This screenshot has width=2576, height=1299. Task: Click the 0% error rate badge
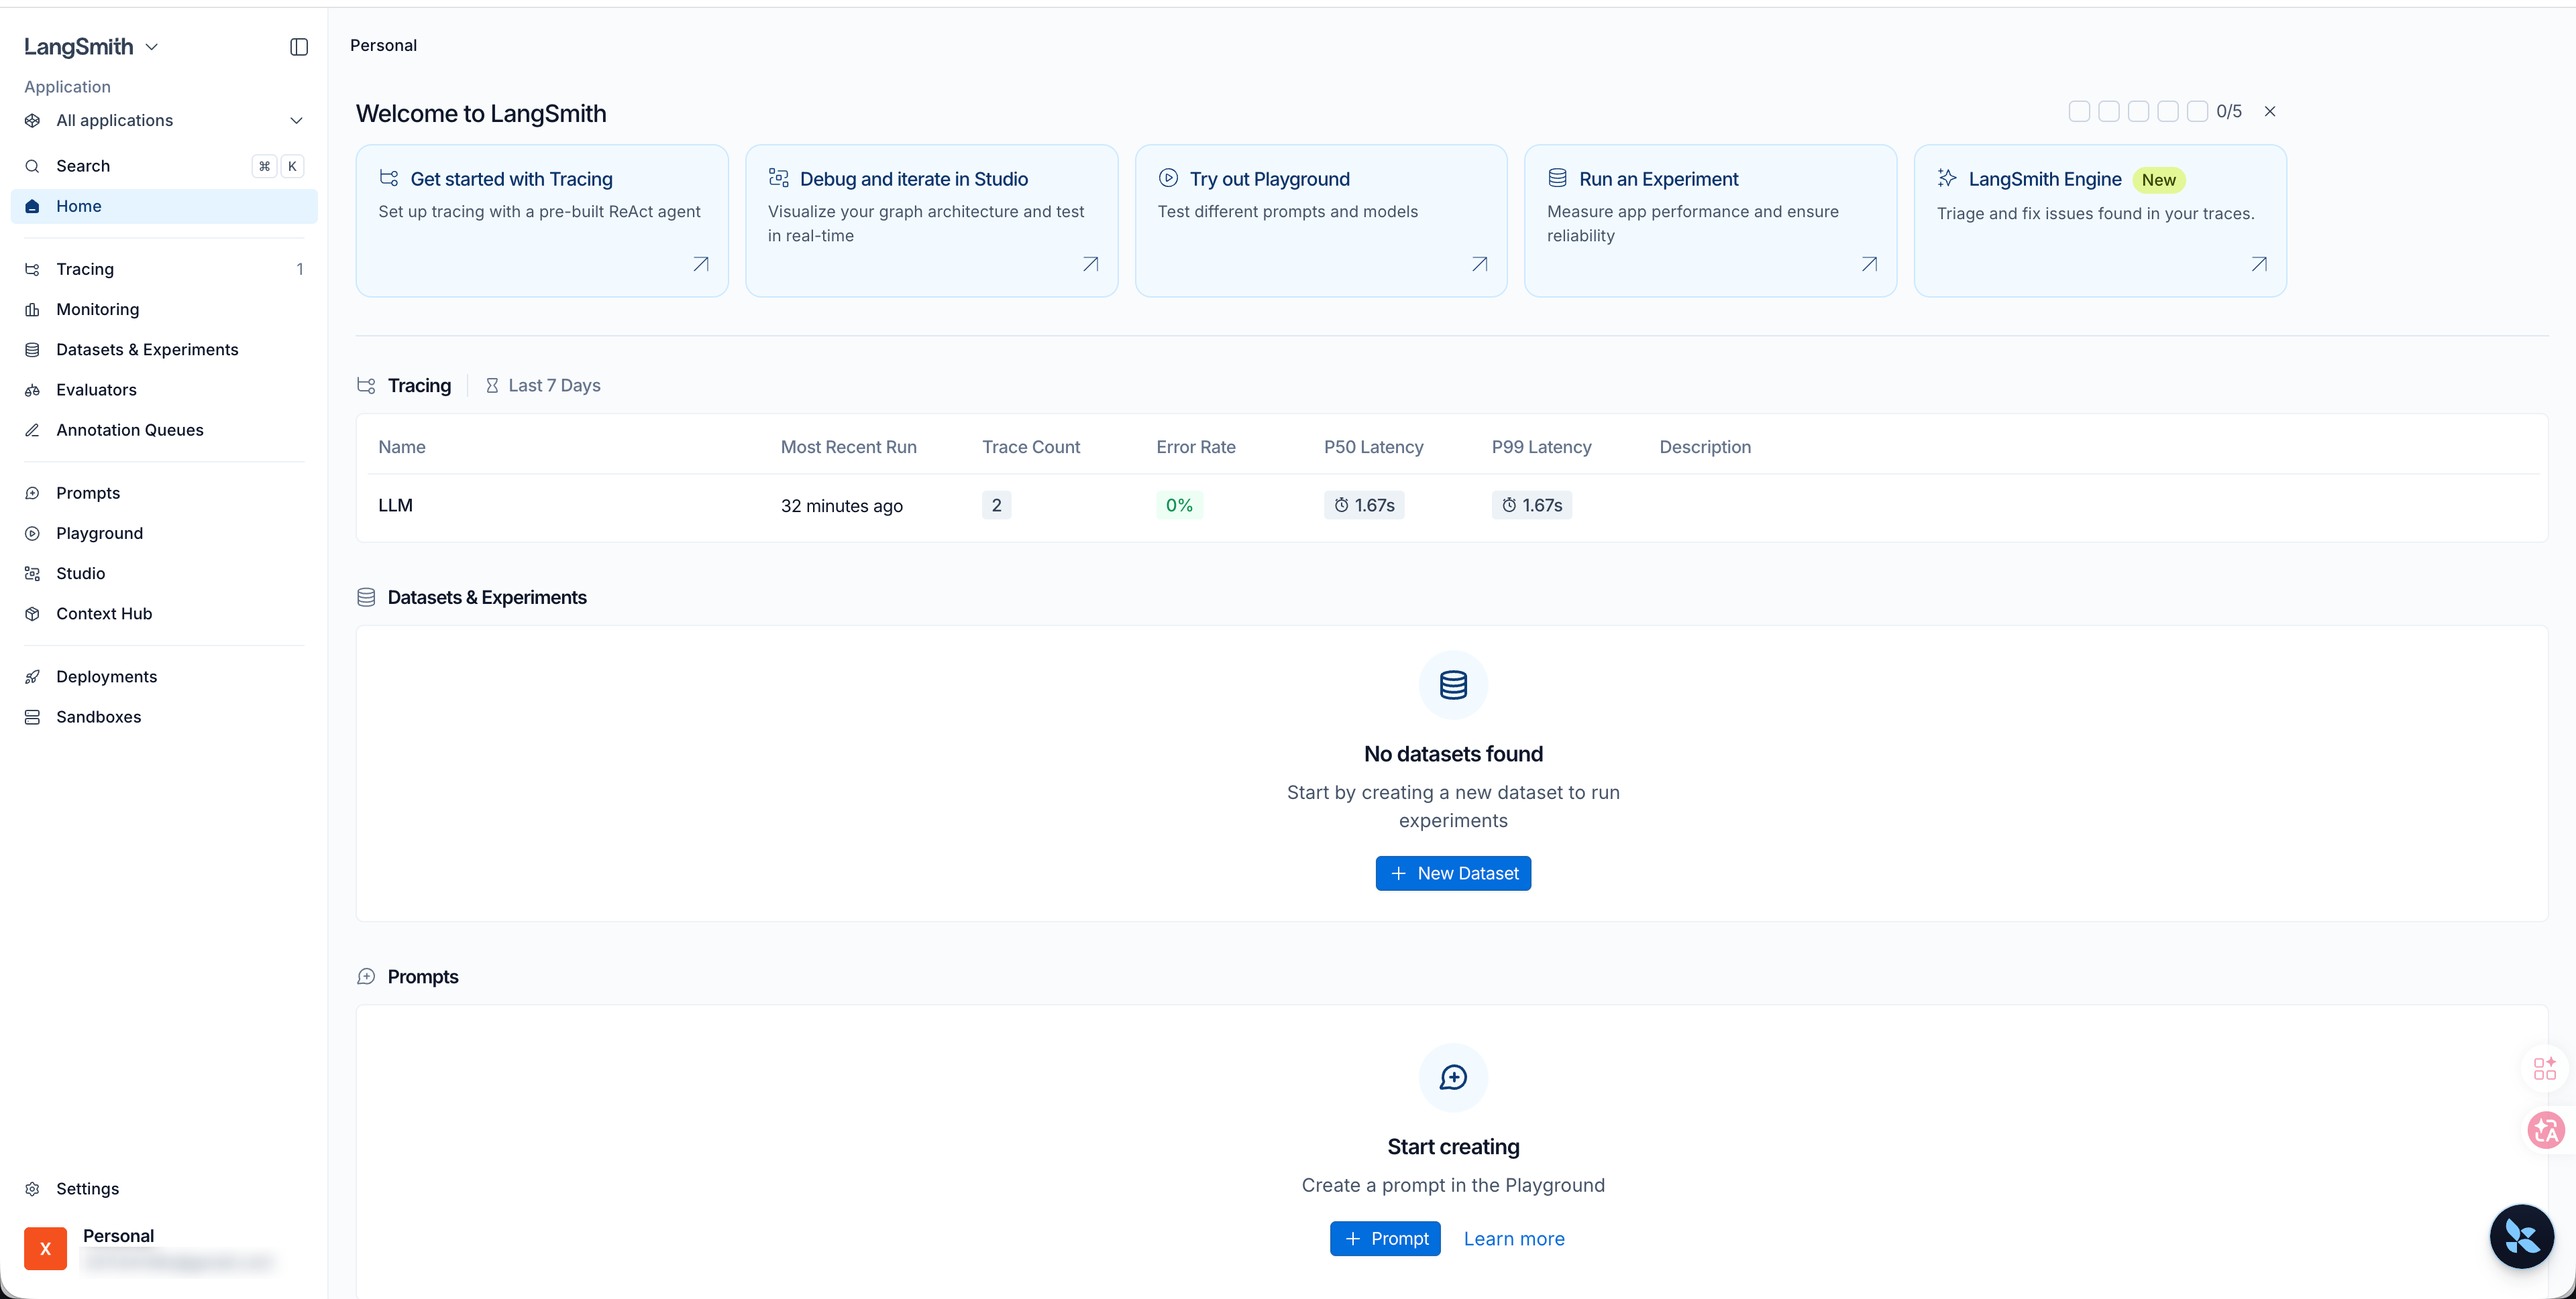(x=1179, y=505)
